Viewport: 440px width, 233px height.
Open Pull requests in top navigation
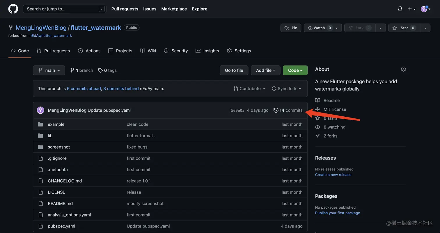[x=125, y=9]
